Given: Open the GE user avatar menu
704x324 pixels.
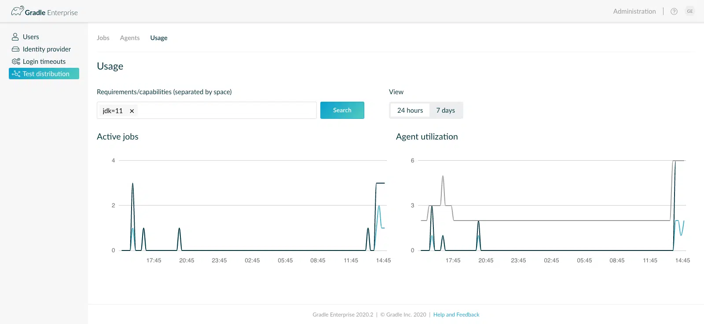Looking at the screenshot, I should click(x=690, y=11).
